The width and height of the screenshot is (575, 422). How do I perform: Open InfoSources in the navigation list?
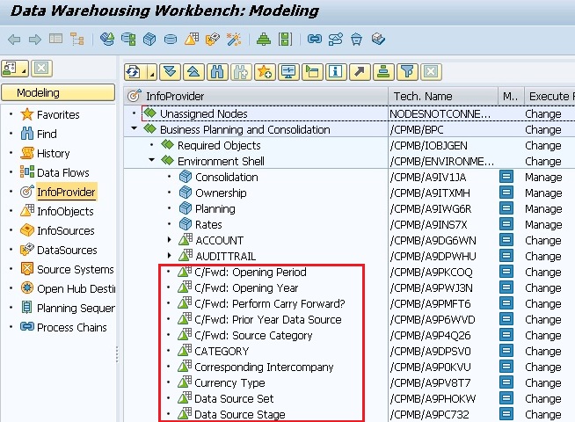tap(66, 230)
